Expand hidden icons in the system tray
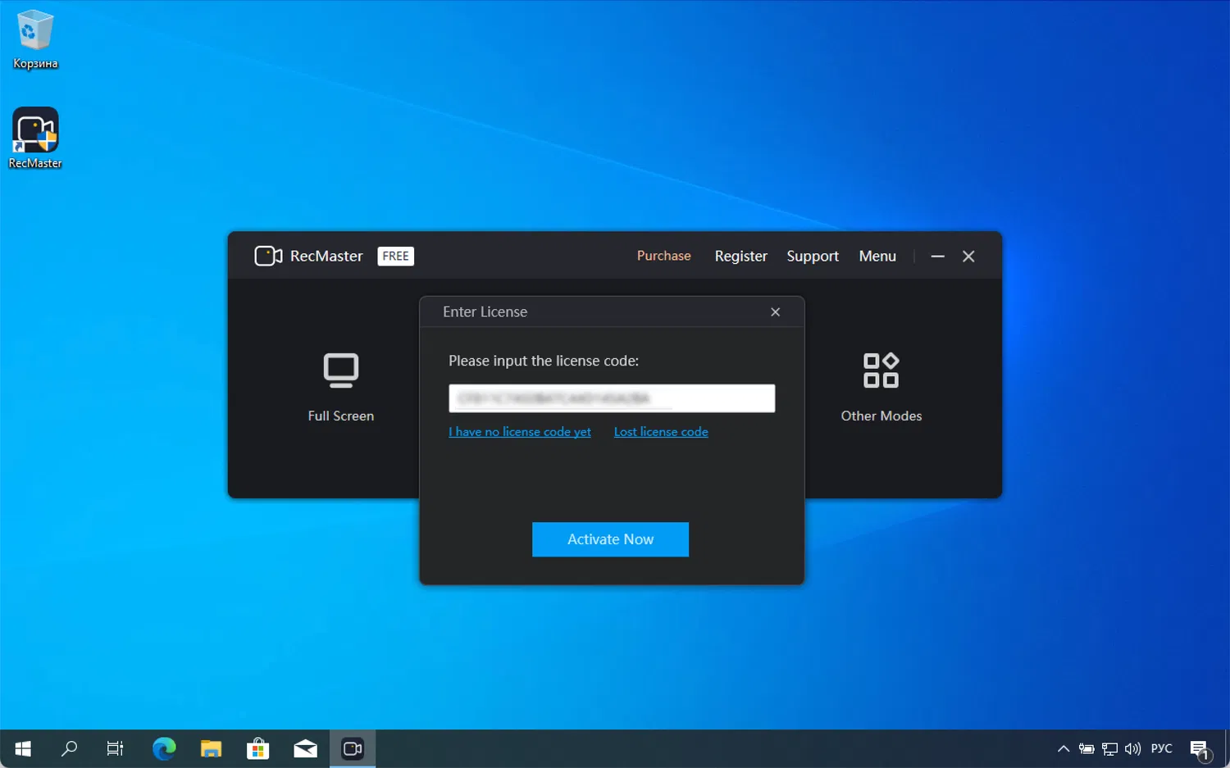 (1063, 748)
